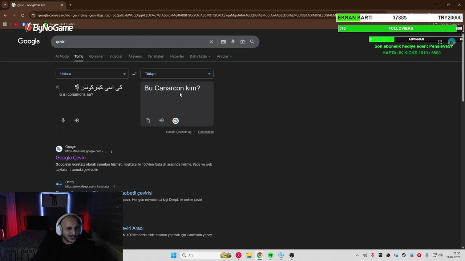Select the Tümü results tab

point(79,56)
